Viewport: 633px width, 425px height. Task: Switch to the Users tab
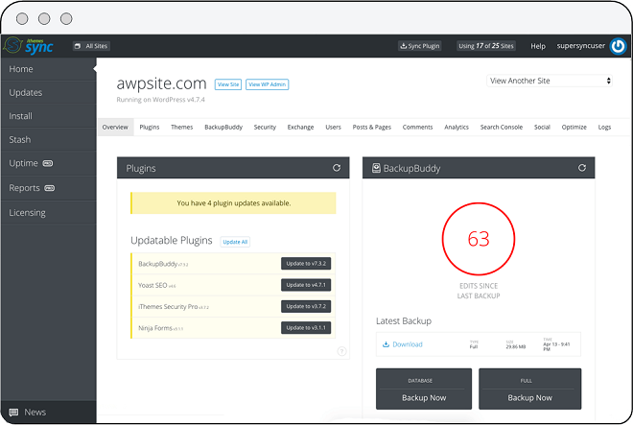click(333, 128)
